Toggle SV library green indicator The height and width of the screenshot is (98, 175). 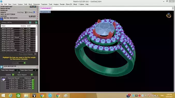pos(30,23)
